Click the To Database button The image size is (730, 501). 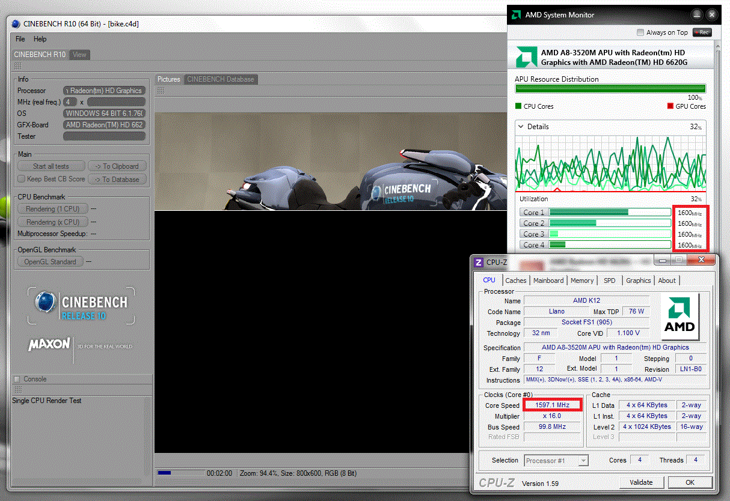[117, 179]
